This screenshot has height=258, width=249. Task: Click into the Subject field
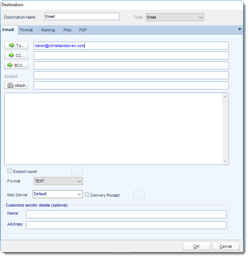click(x=131, y=75)
